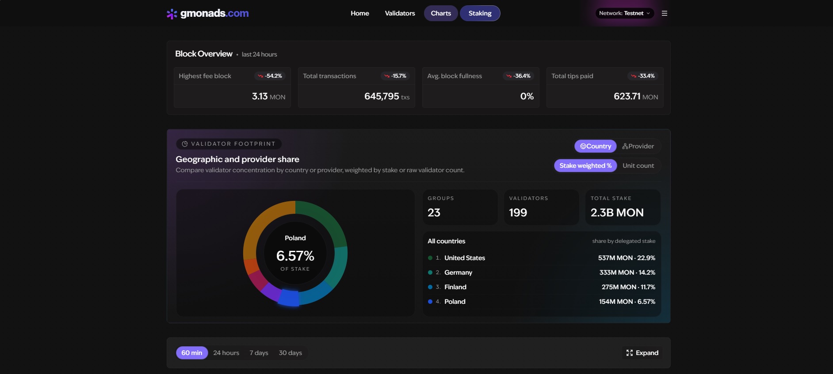
Task: Click the blue Poland donut segment
Action: [289, 298]
